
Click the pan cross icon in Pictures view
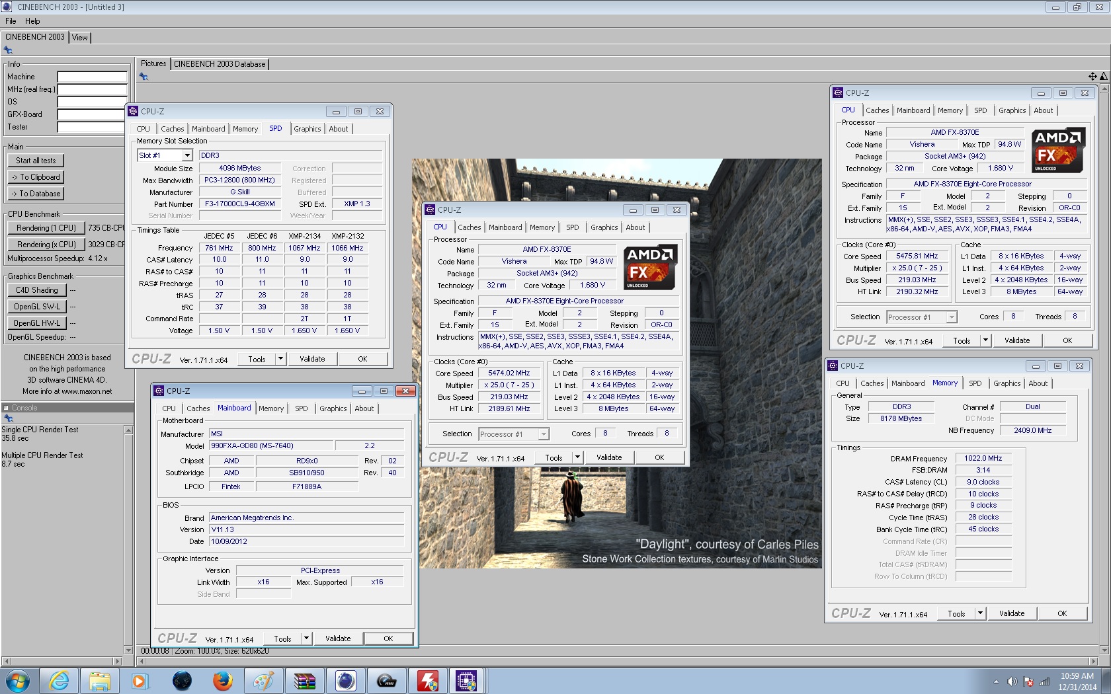[1092, 77]
